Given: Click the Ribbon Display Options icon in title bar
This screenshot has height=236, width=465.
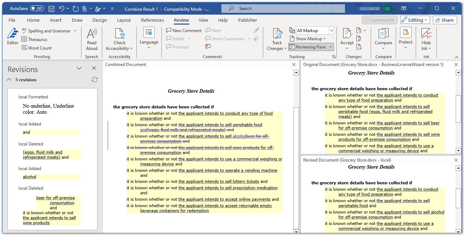Looking at the screenshot, I should (x=404, y=8).
